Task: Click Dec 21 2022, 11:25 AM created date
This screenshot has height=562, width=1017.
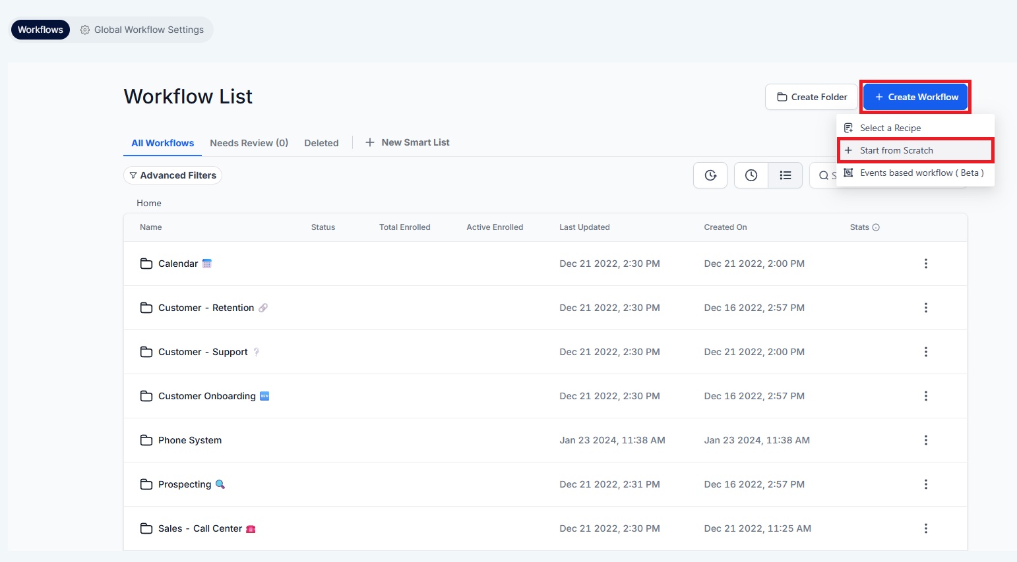Action: pos(757,528)
